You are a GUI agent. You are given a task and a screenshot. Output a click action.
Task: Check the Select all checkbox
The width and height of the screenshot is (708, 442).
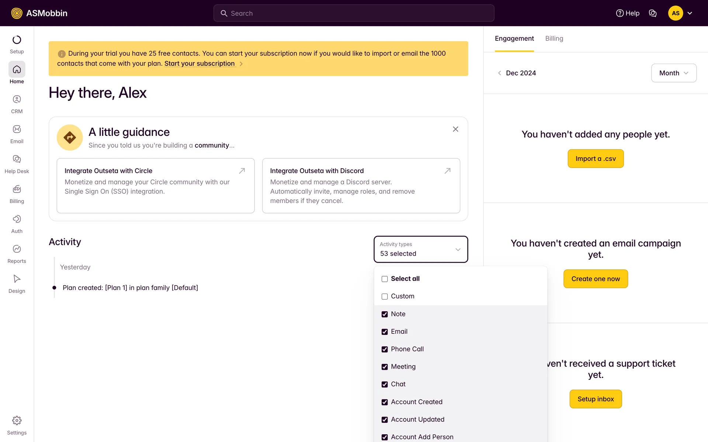click(x=385, y=279)
